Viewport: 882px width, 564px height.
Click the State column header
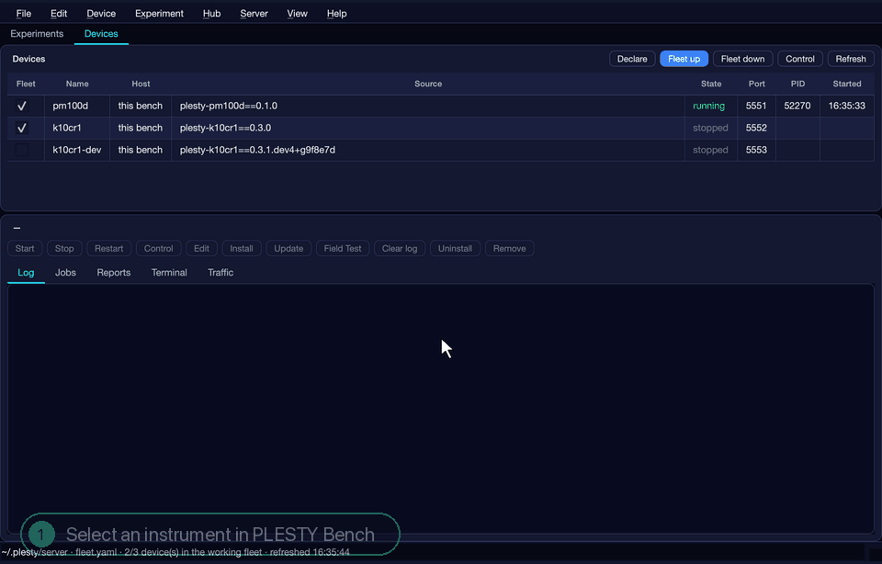711,84
